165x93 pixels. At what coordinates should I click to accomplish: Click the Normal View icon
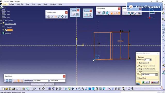pyautogui.click(x=86, y=89)
